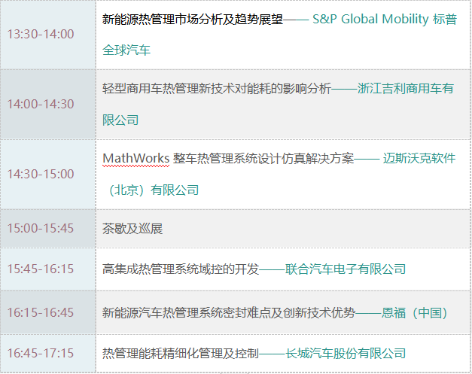
Task: Click the company 恩福 (中国)
Action: (415, 312)
